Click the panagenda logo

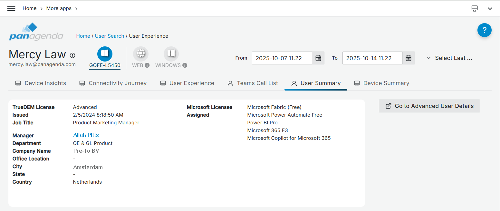[x=36, y=32]
